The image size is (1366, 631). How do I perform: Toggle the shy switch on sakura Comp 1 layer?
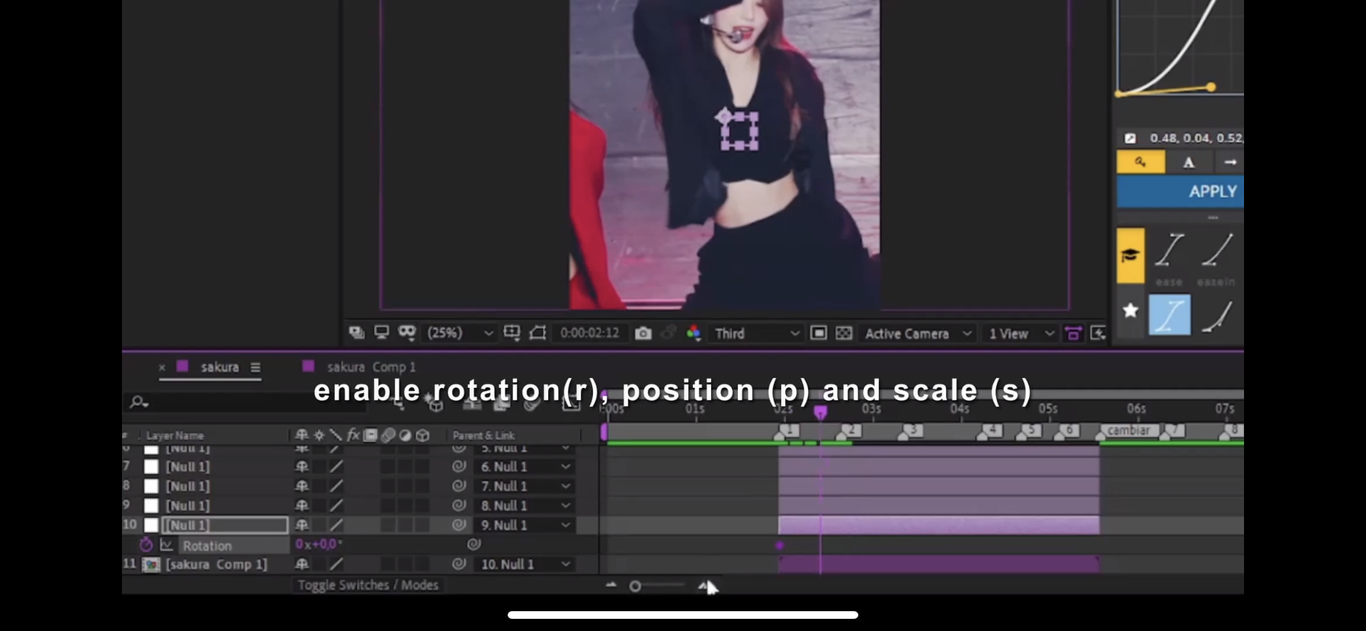pos(302,564)
